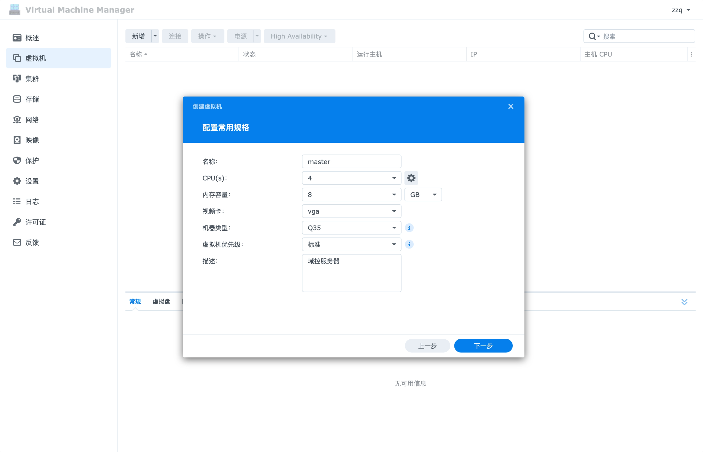Click Previous (上一步) button
The width and height of the screenshot is (703, 452).
click(427, 346)
